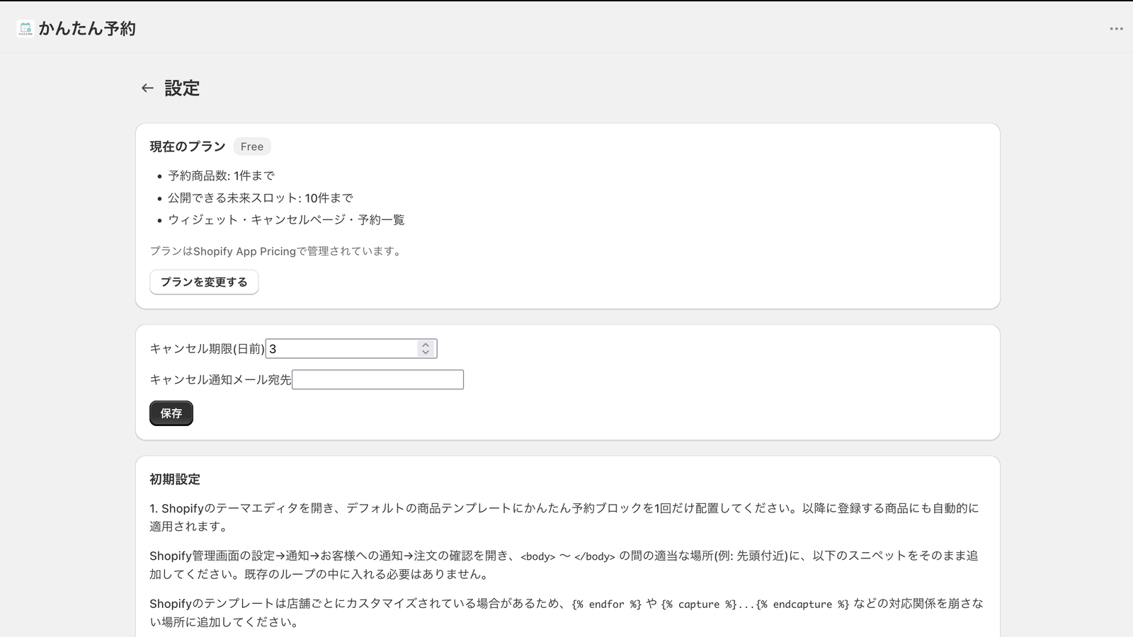This screenshot has width=1133, height=637.
Task: Open the three-dot more options menu
Action: click(1116, 29)
